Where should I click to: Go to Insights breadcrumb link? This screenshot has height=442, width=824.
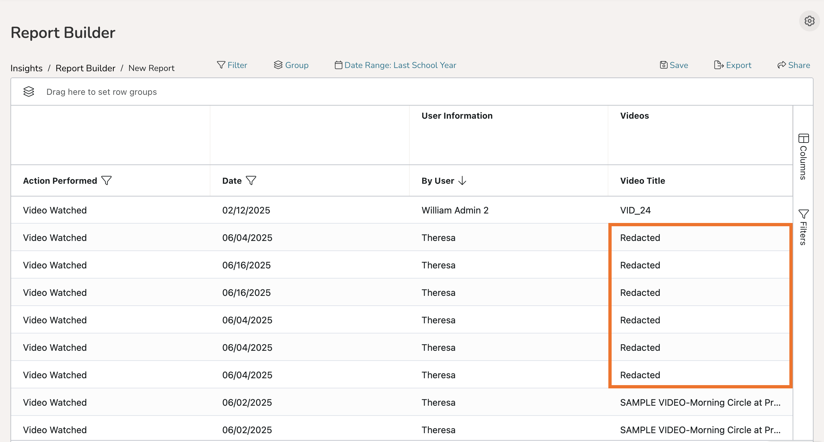[x=26, y=68]
